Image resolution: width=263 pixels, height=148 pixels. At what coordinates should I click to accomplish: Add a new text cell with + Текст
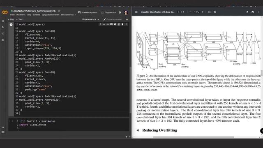tap(20, 19)
